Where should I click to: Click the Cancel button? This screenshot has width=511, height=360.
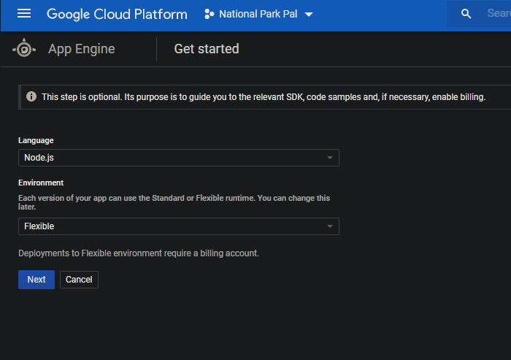pyautogui.click(x=79, y=280)
